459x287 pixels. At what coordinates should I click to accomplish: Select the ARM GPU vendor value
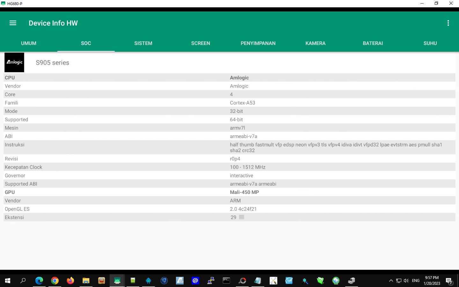click(x=235, y=201)
